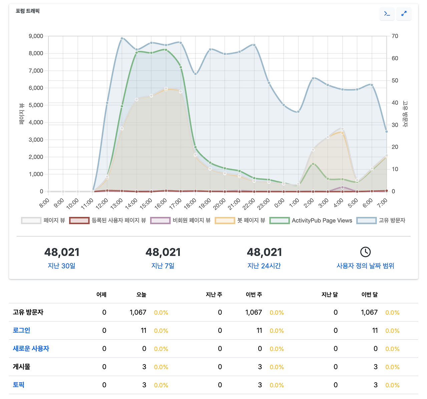427x399 pixels.
Task: Open the 새로운 사용자 link
Action: click(31, 348)
